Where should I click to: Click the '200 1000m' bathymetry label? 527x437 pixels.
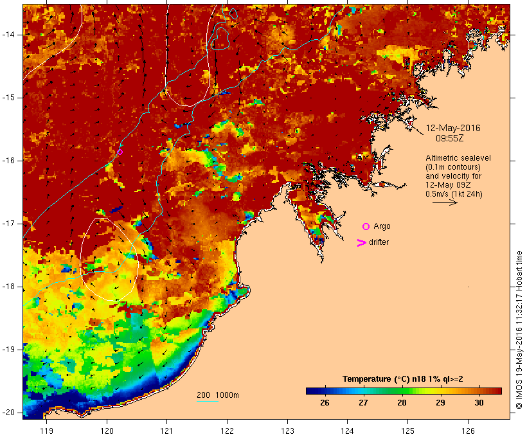tap(218, 395)
